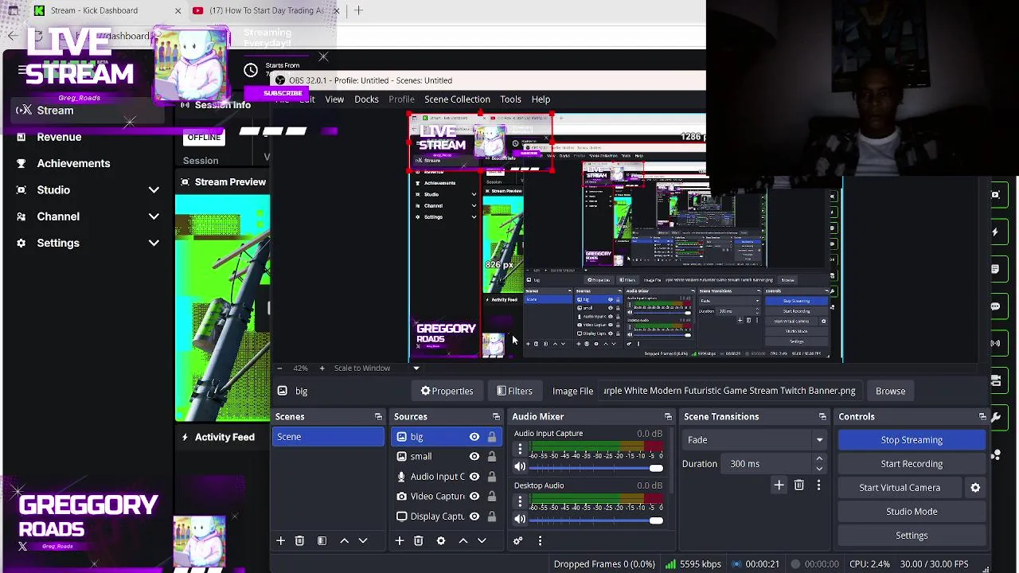Open OBS Help menu
The height and width of the screenshot is (573, 1019).
(x=541, y=99)
